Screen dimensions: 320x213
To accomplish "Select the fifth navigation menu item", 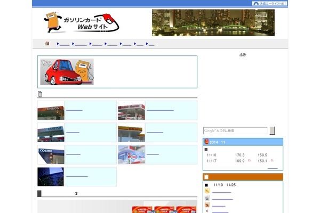I will [x=127, y=44].
